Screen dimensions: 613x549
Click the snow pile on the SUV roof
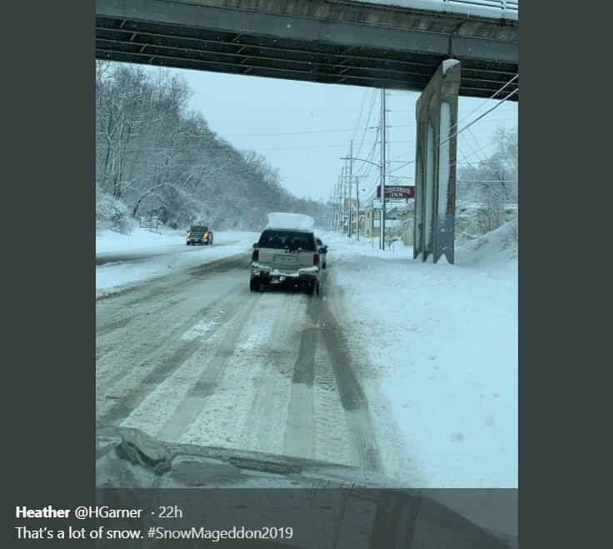290,222
